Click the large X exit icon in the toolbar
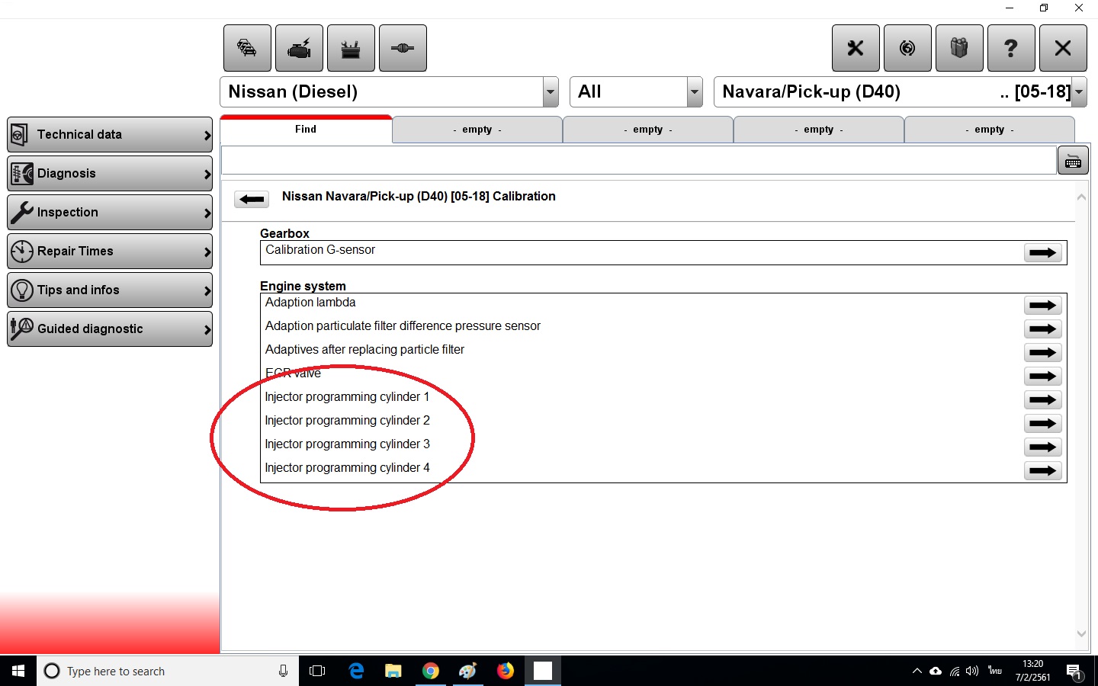Screen dimensions: 1098x686 pyautogui.click(x=1063, y=48)
